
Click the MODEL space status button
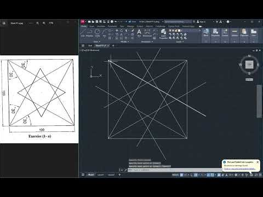pyautogui.click(x=175, y=175)
